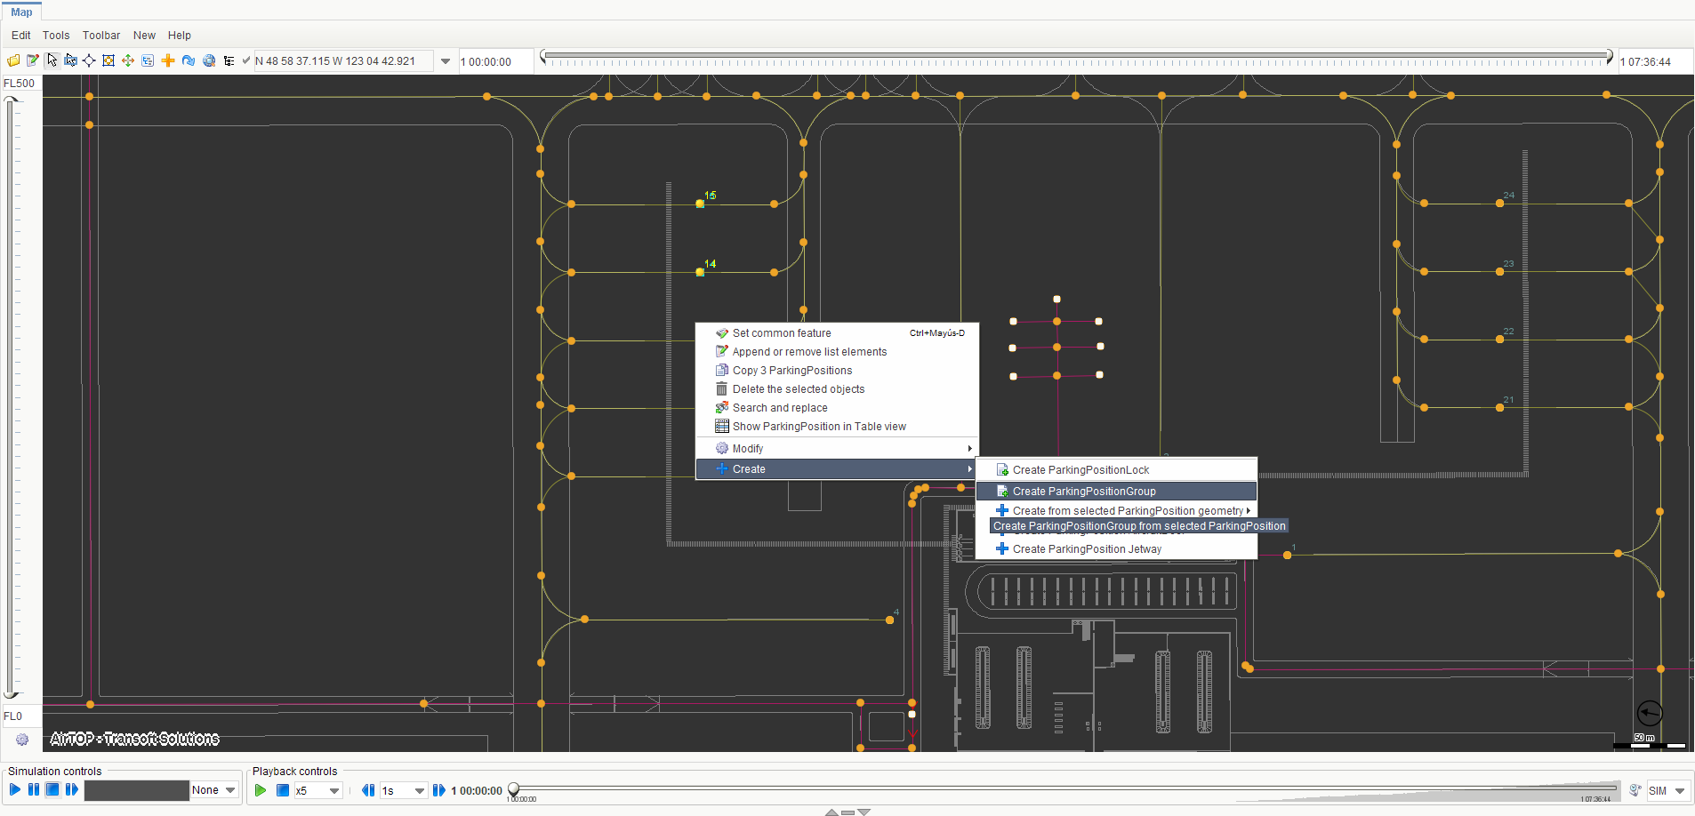Click Delete the selected objects

click(798, 389)
